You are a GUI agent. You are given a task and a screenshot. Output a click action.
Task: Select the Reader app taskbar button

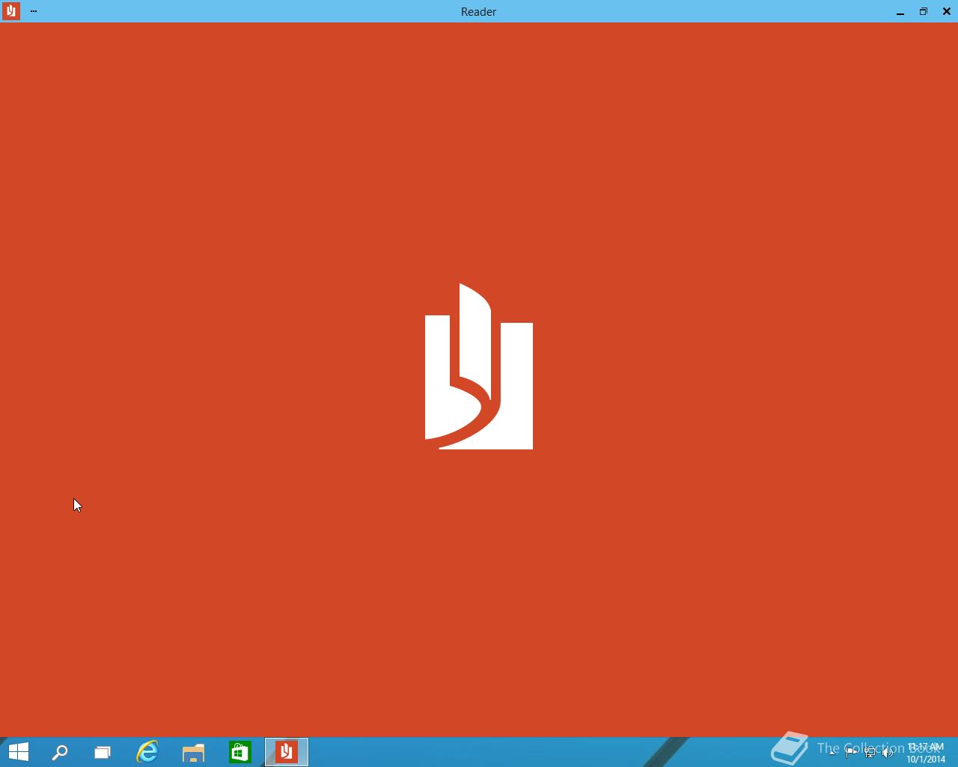pos(287,752)
